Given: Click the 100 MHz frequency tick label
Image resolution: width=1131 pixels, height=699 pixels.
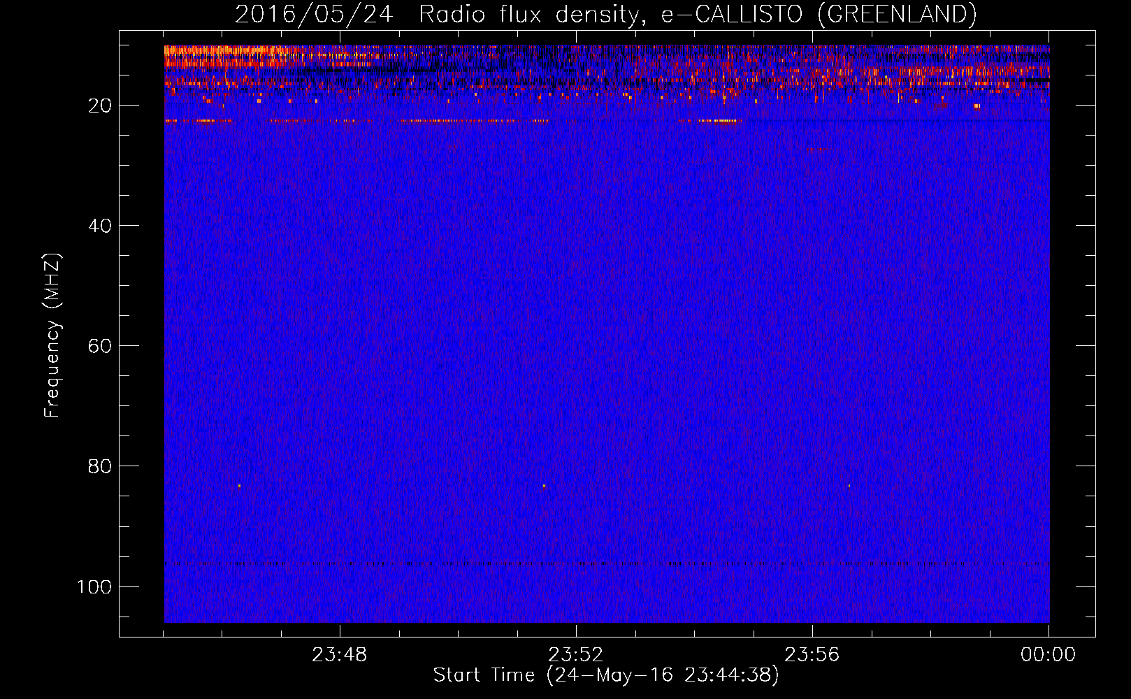Looking at the screenshot, I should click(x=94, y=586).
